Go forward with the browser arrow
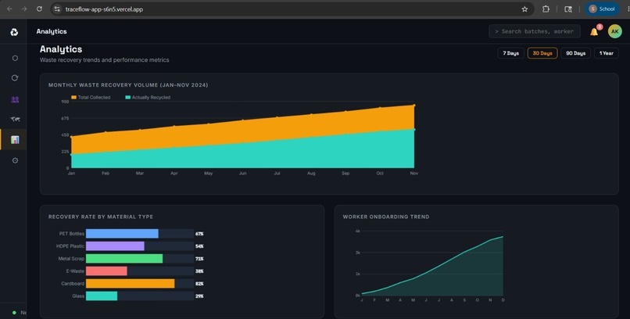Viewport: 630px width, 319px height. (x=24, y=9)
